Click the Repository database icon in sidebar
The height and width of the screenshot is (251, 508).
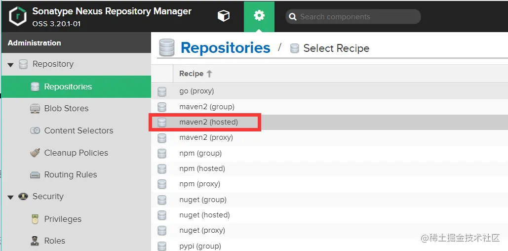[x=23, y=64]
